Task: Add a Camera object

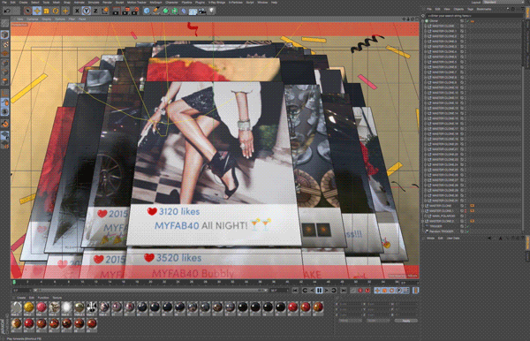Action: 202,11
